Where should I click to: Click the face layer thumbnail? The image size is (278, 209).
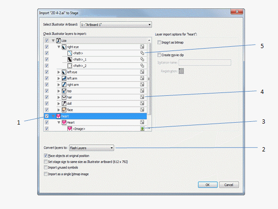64,110
